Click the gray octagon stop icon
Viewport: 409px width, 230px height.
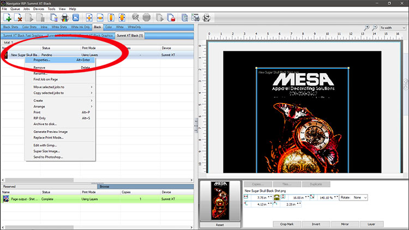tap(147, 18)
